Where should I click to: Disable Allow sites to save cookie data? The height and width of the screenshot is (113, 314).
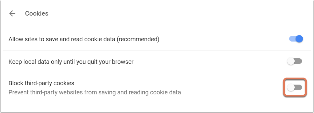(x=296, y=39)
